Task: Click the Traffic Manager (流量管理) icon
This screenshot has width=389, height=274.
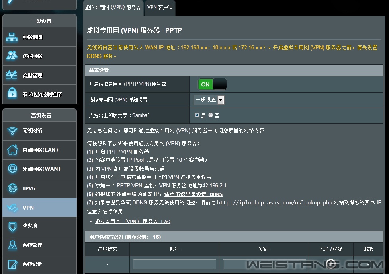Action: point(12,75)
